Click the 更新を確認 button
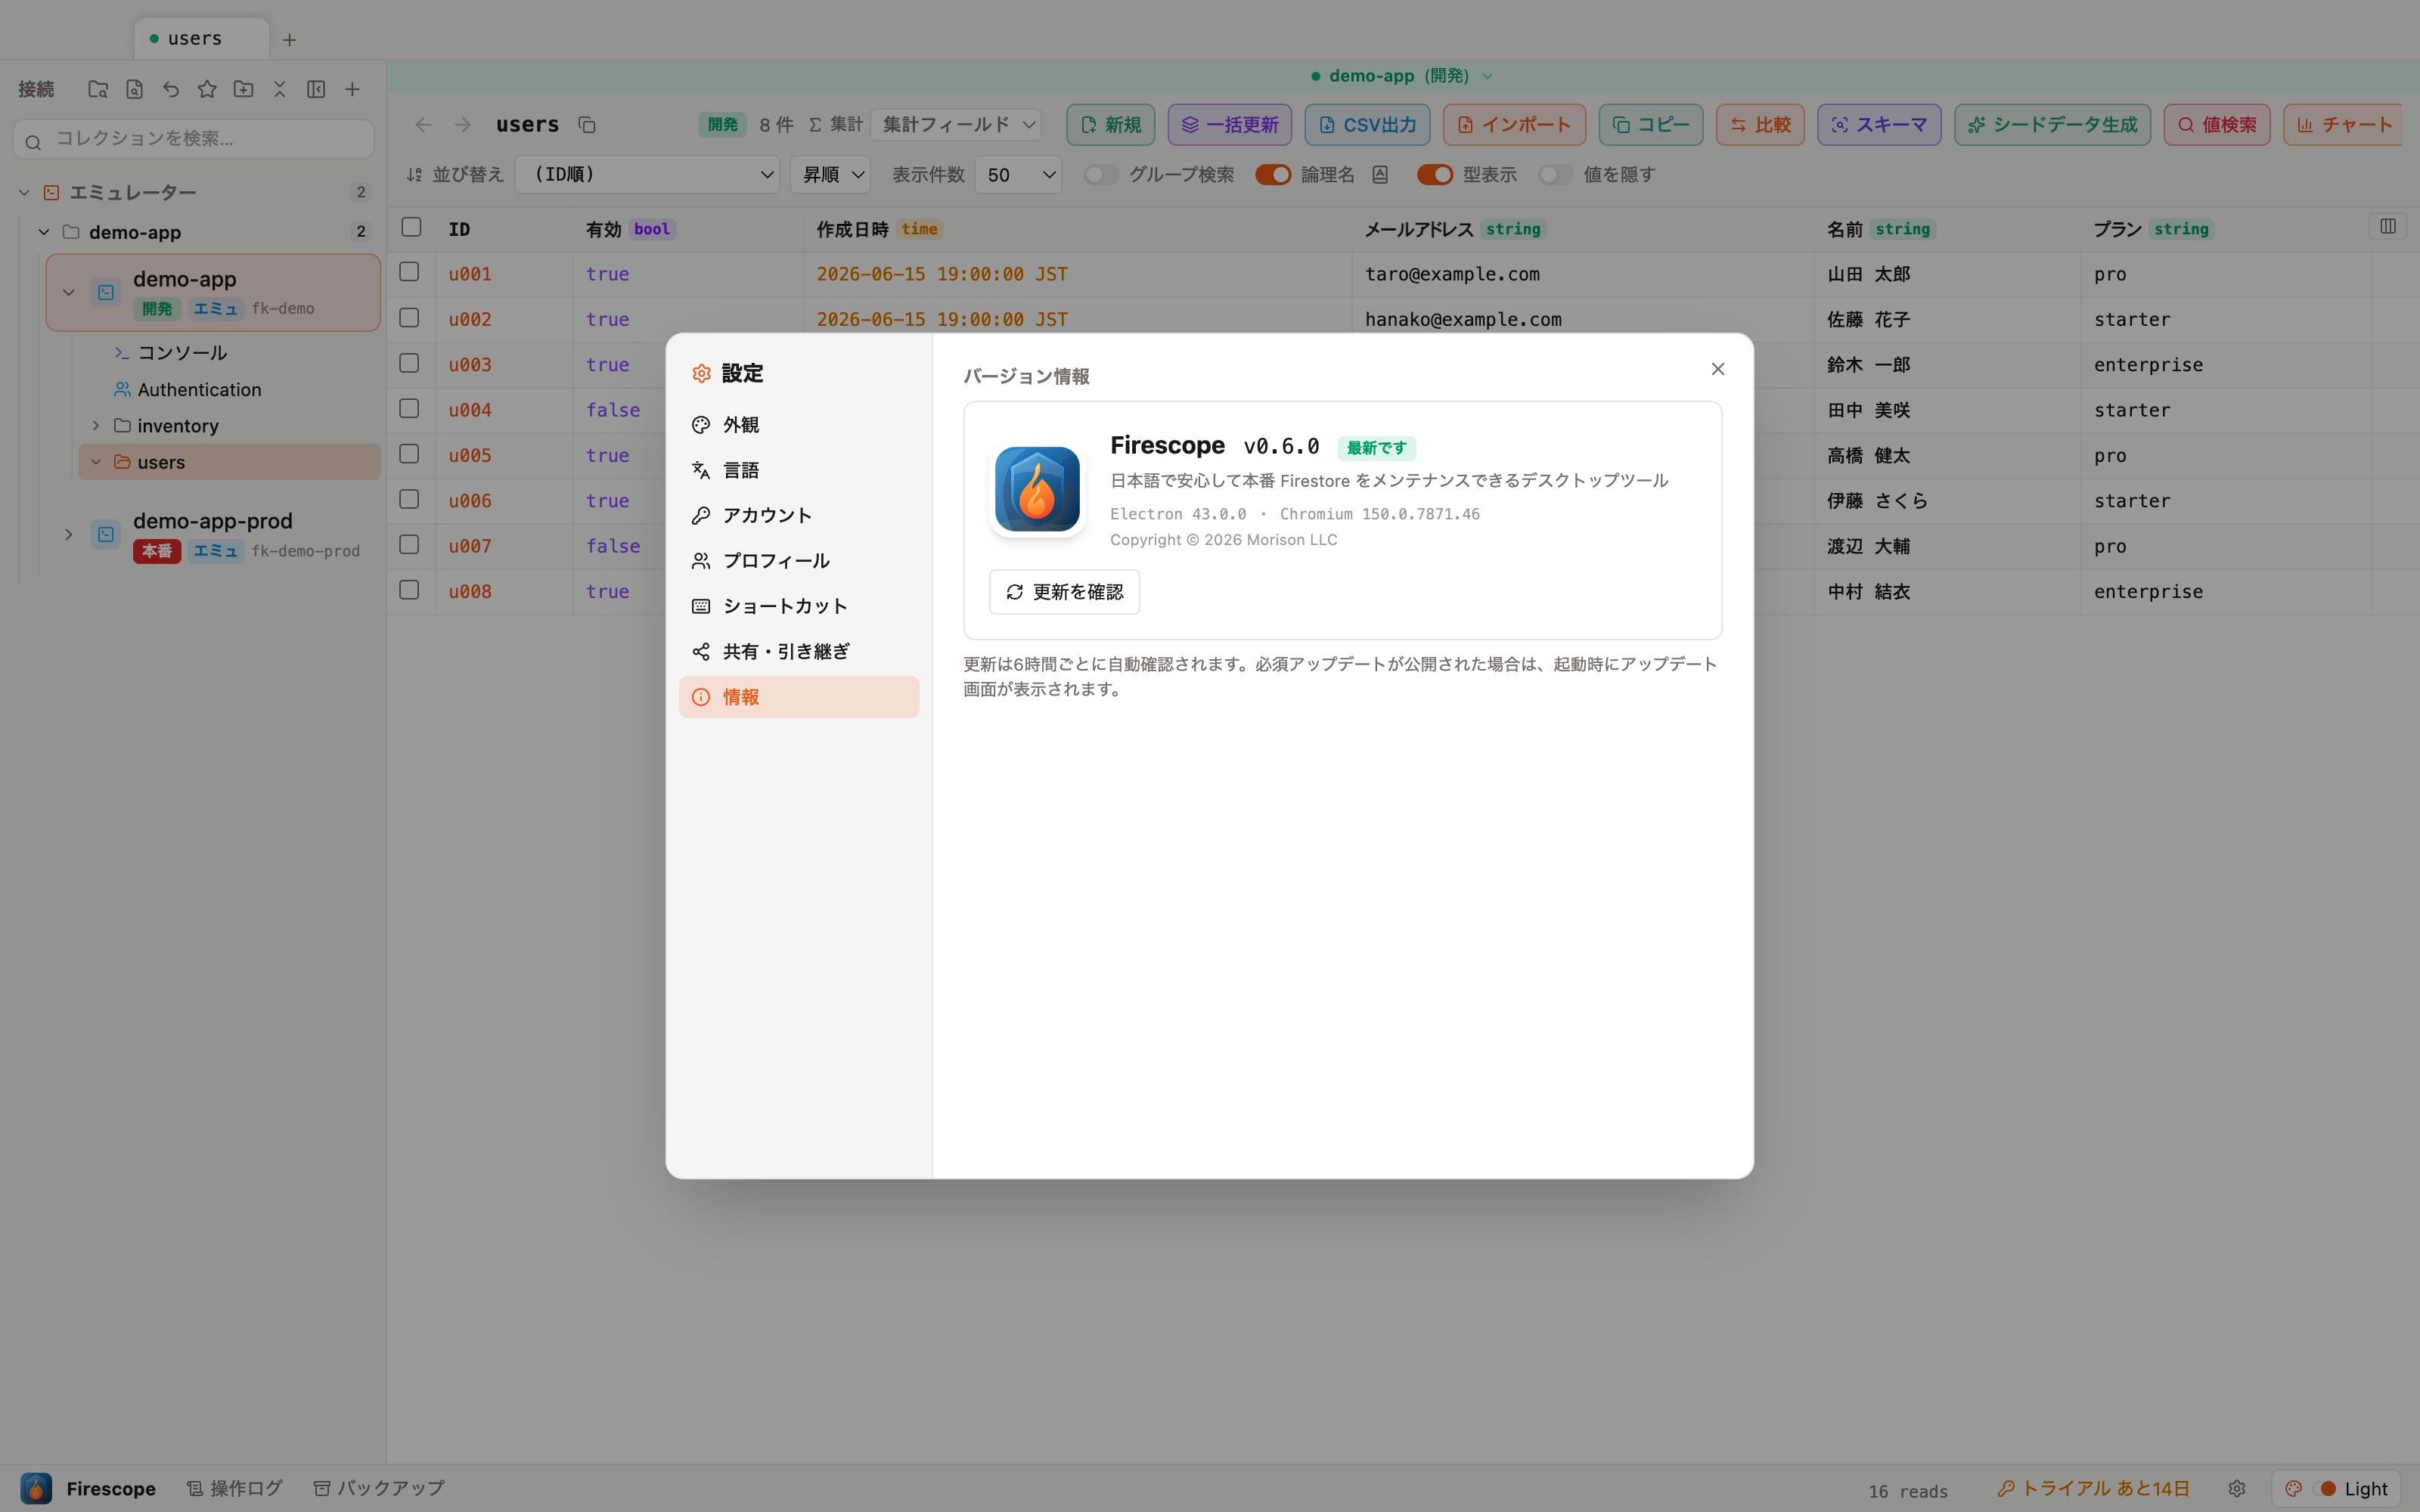 coord(1064,592)
